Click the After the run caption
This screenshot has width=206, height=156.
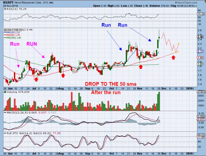pyautogui.click(x=106, y=92)
